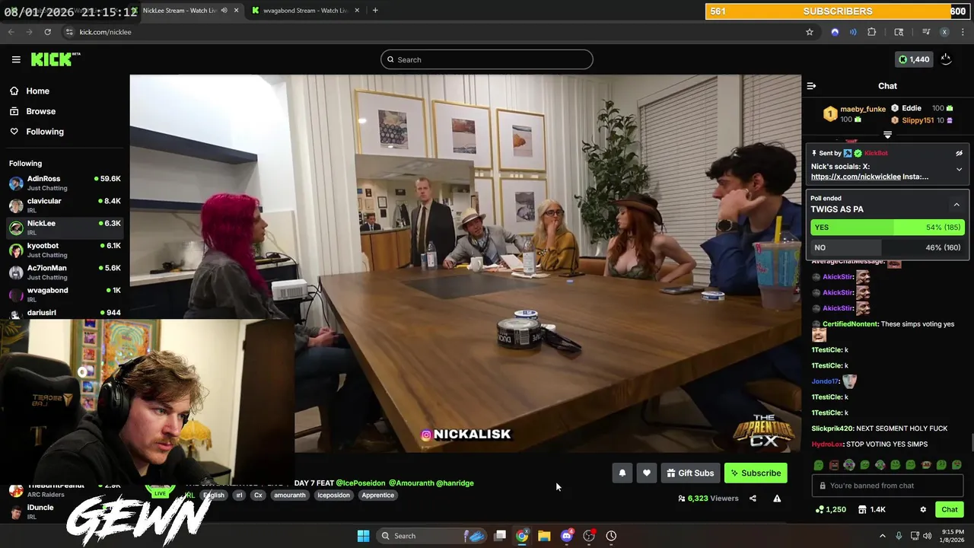Reload the page

(x=47, y=32)
